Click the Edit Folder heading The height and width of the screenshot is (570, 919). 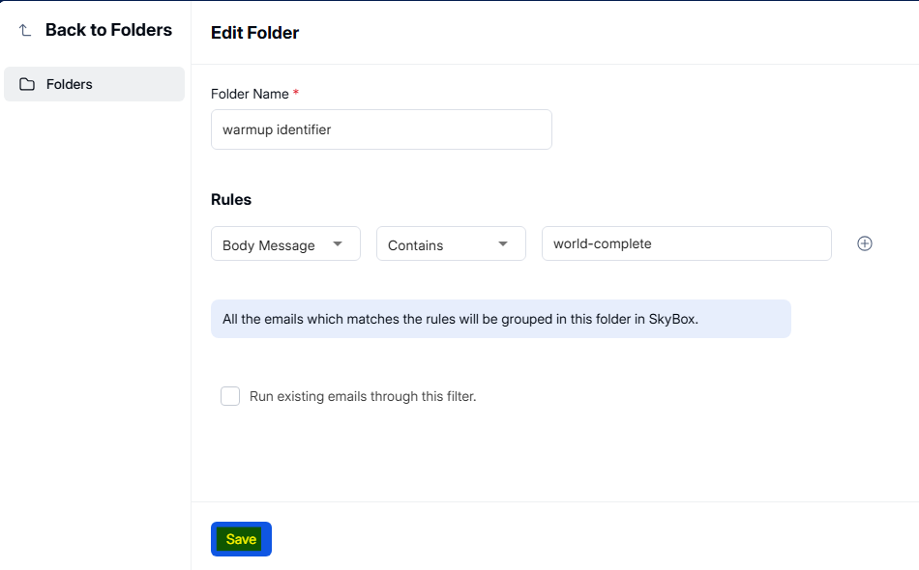click(254, 33)
